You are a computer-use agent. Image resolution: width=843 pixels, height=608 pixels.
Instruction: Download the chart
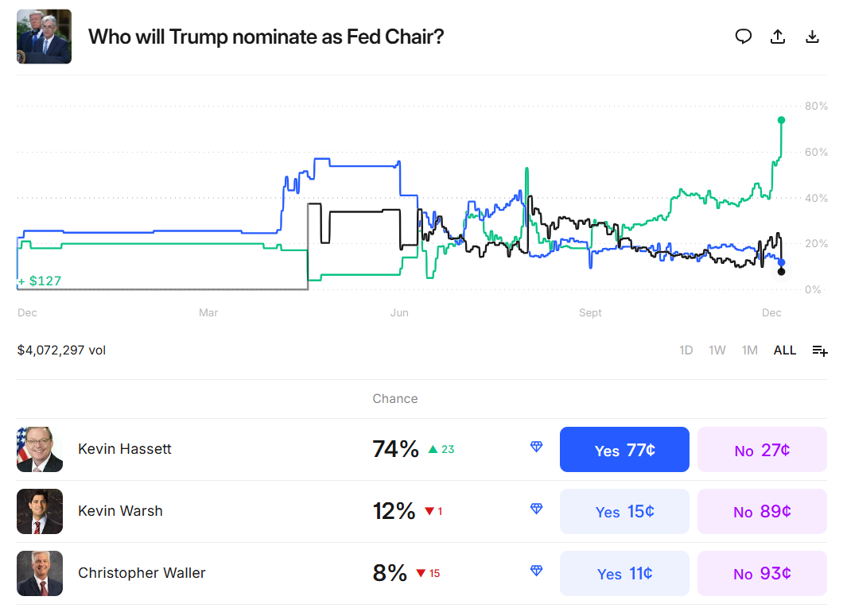coord(812,37)
